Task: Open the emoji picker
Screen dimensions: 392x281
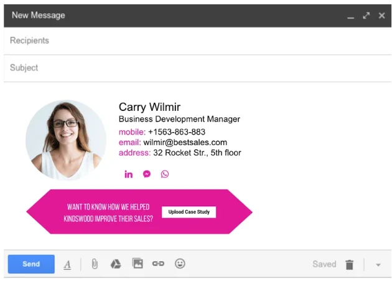Action: (x=180, y=264)
